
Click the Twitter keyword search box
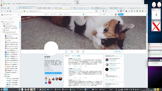[106, 14]
